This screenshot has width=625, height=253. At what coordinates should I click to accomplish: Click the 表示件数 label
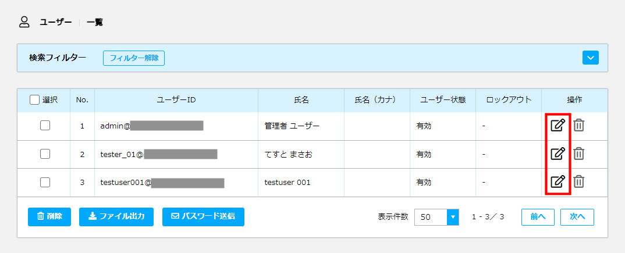pyautogui.click(x=393, y=217)
